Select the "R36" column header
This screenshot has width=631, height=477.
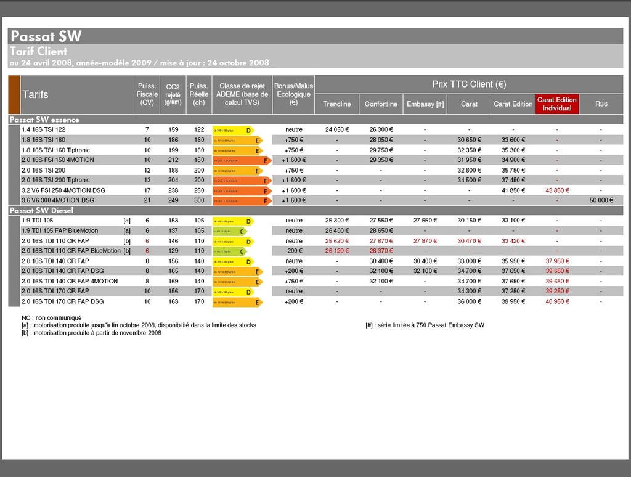(x=601, y=104)
